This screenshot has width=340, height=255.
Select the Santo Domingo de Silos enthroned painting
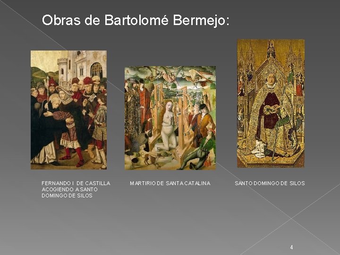click(271, 103)
